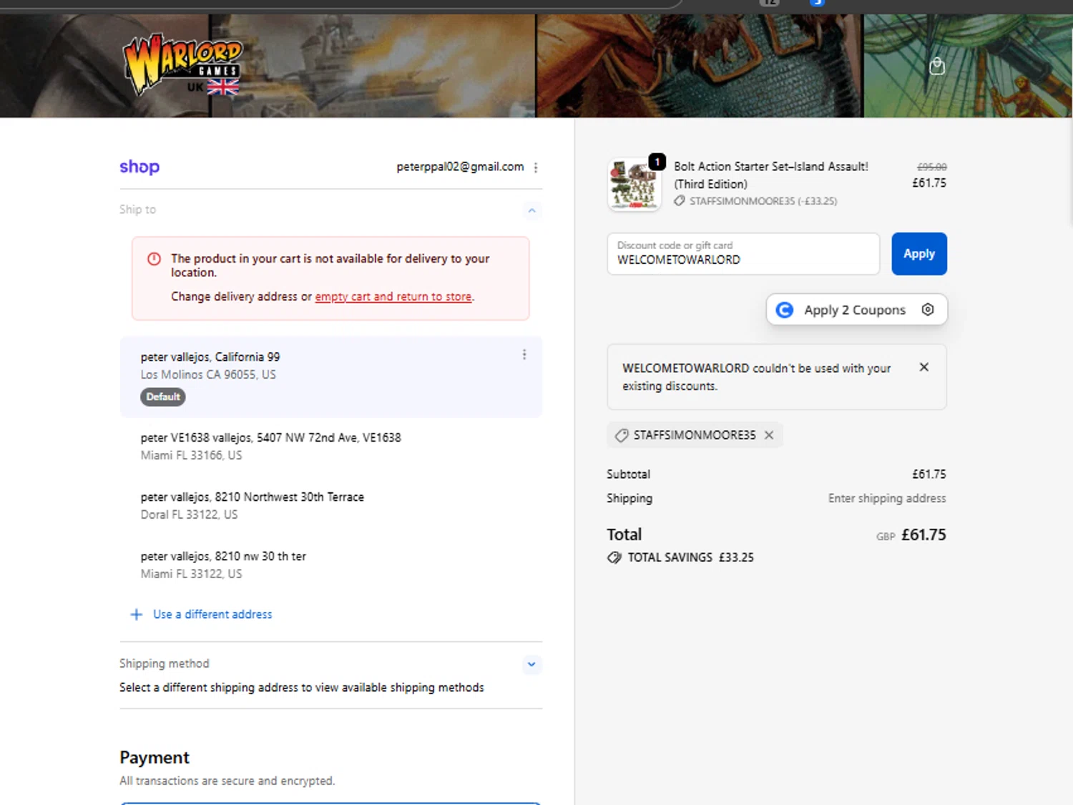Click the Enter shipping address text

(887, 498)
